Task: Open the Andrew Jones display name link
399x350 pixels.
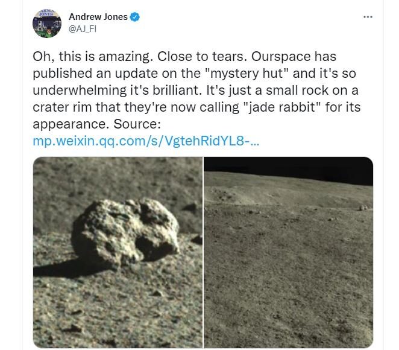Action: coord(98,17)
